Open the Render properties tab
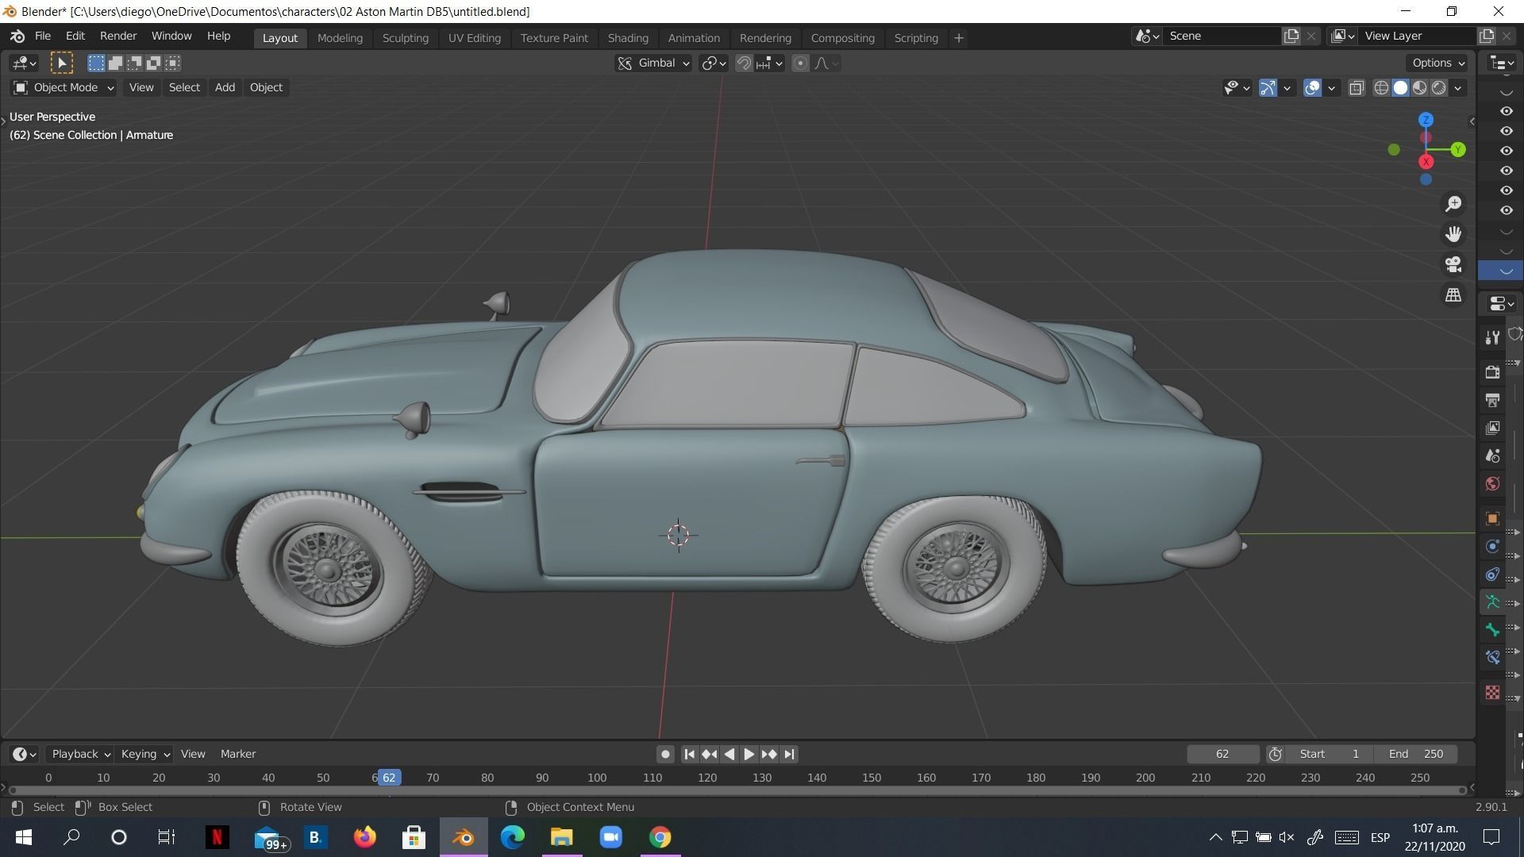Screen dimensions: 1524x857 point(1492,371)
